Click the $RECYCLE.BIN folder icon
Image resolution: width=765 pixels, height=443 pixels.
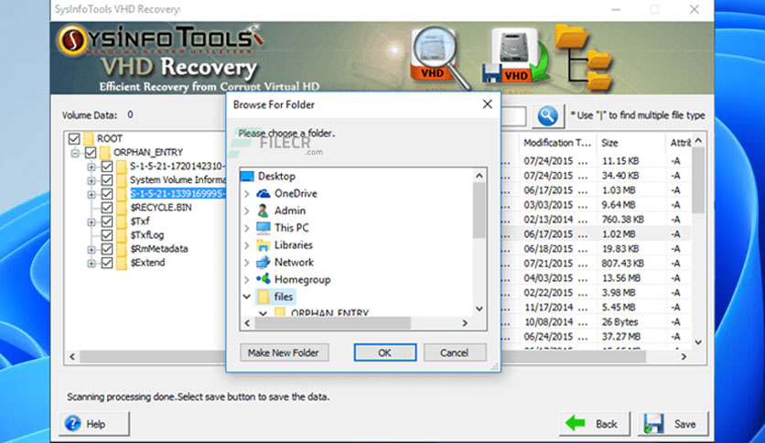pyautogui.click(x=122, y=208)
